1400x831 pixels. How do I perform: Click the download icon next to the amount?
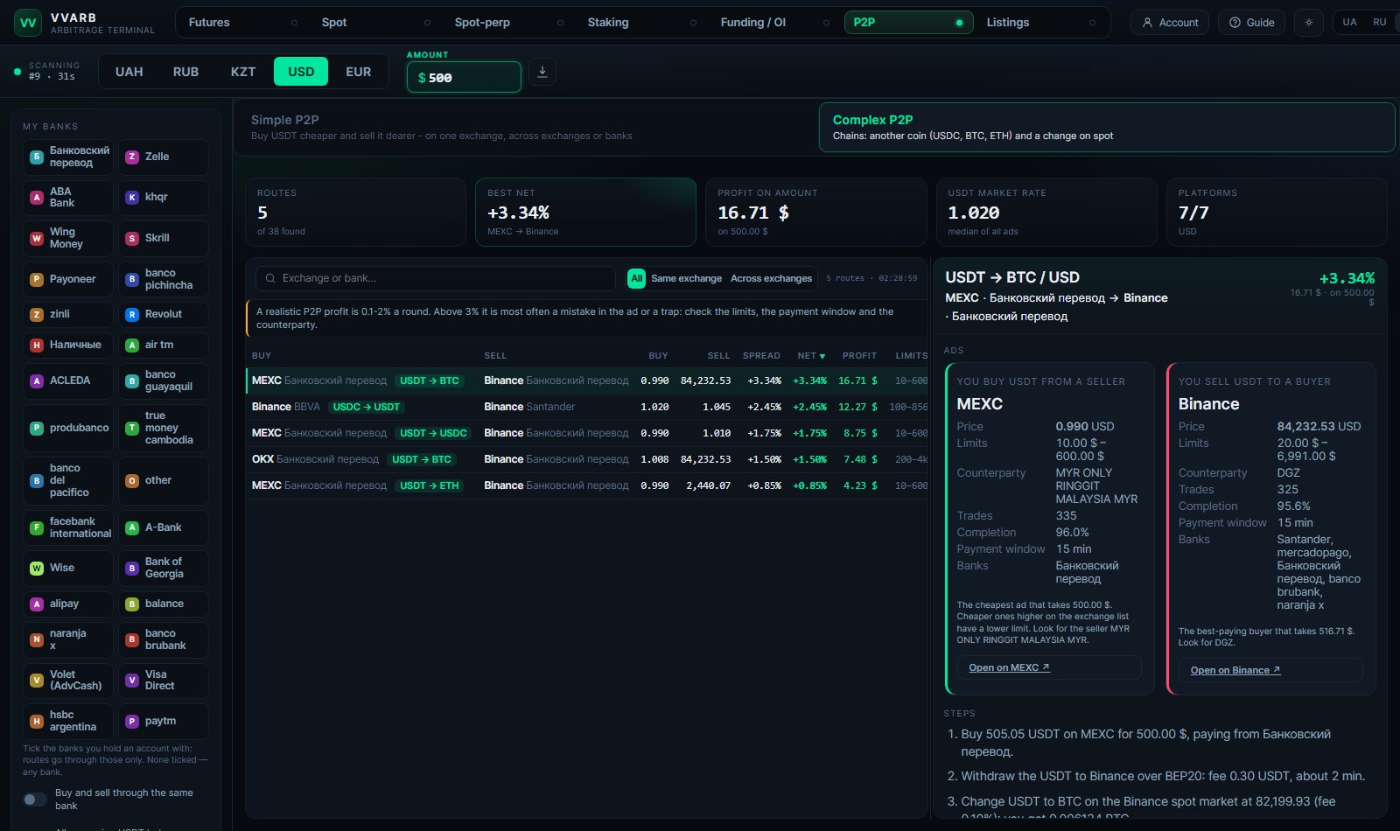pos(542,72)
